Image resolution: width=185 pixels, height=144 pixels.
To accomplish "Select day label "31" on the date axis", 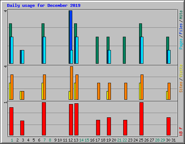I will [x=173, y=140].
